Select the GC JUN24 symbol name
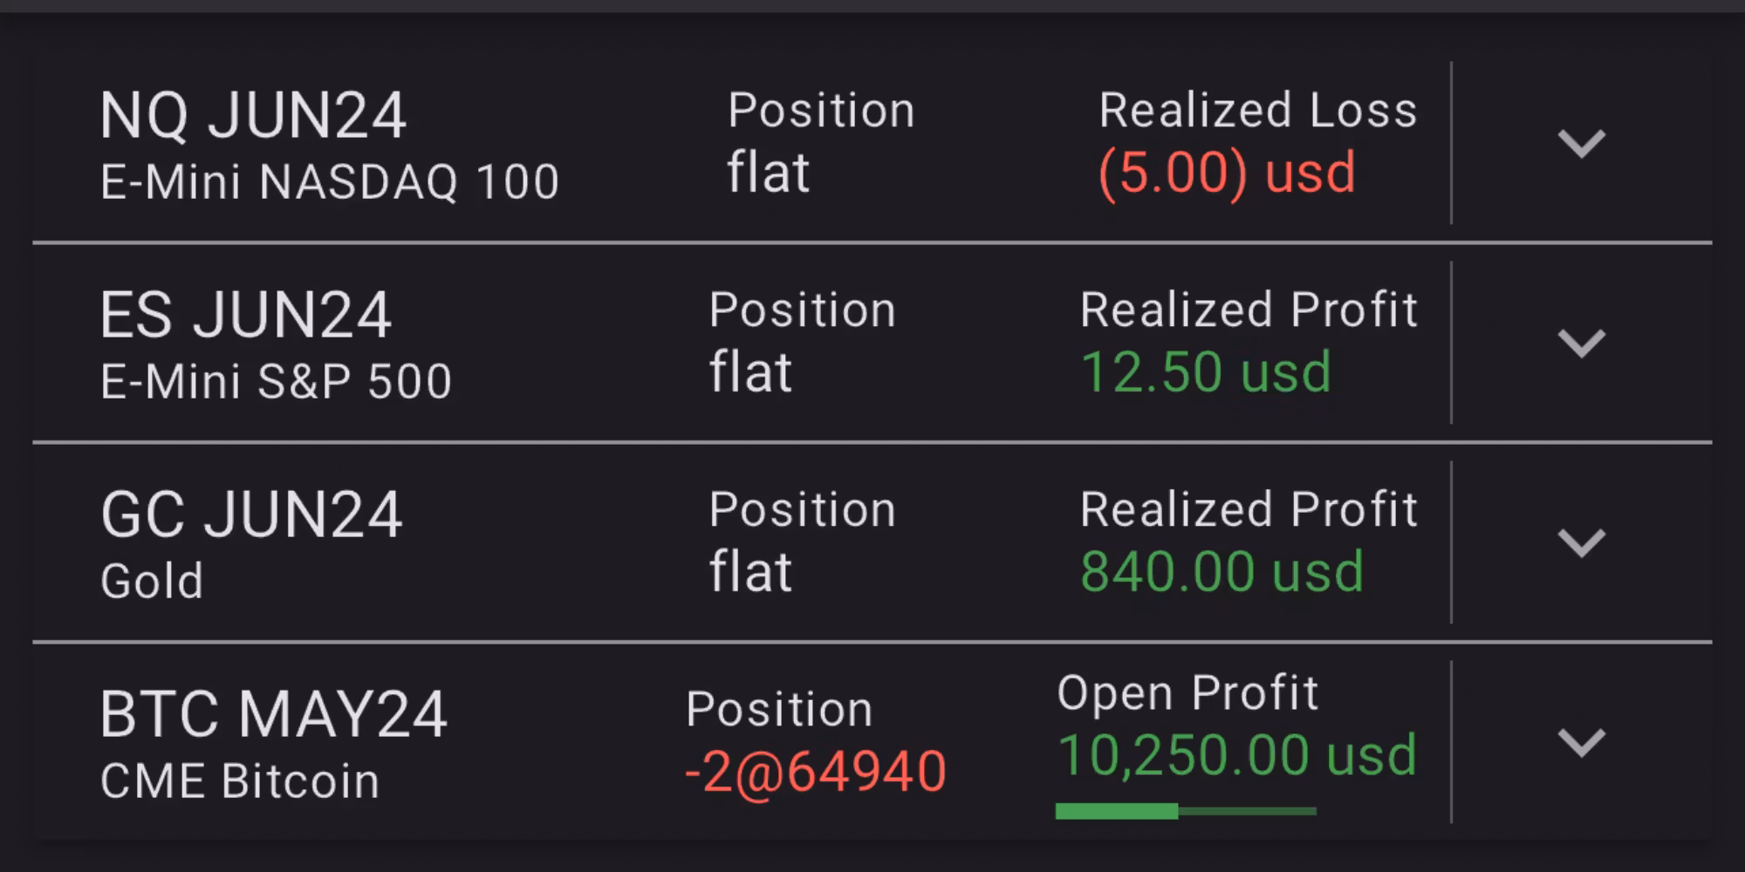 coord(251,514)
